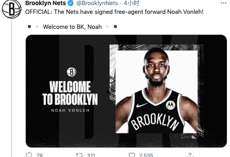Open the share upload arrow icon
This screenshot has height=157, width=230.
190,155
